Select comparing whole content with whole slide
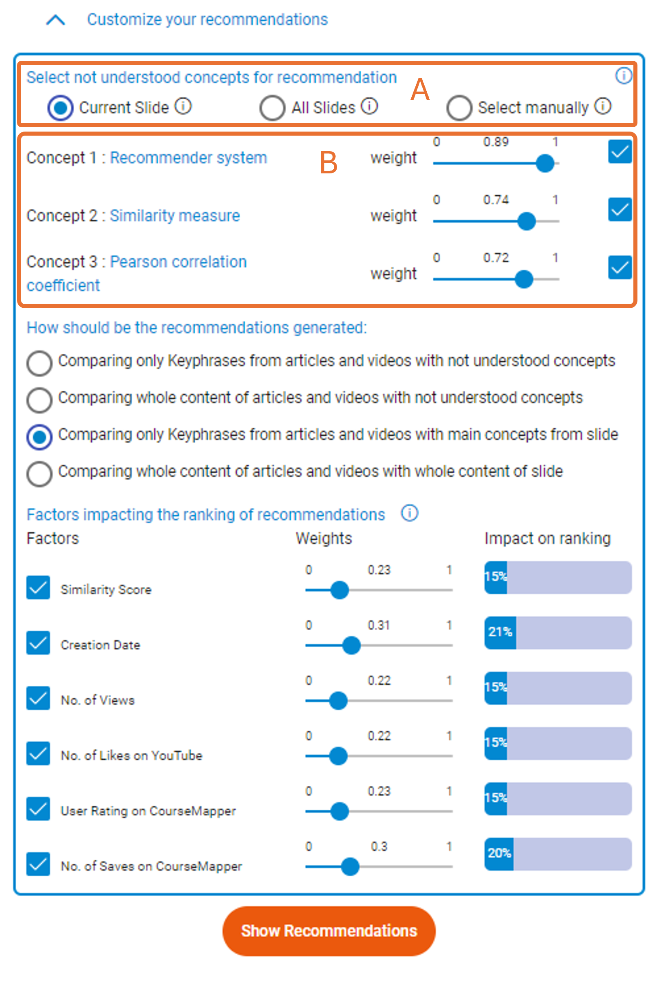Image resolution: width=661 pixels, height=1005 pixels. (39, 474)
